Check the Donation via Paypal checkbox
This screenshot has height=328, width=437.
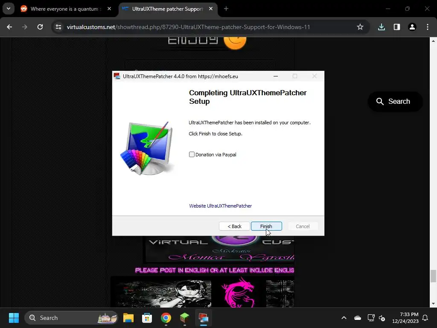tap(192, 155)
